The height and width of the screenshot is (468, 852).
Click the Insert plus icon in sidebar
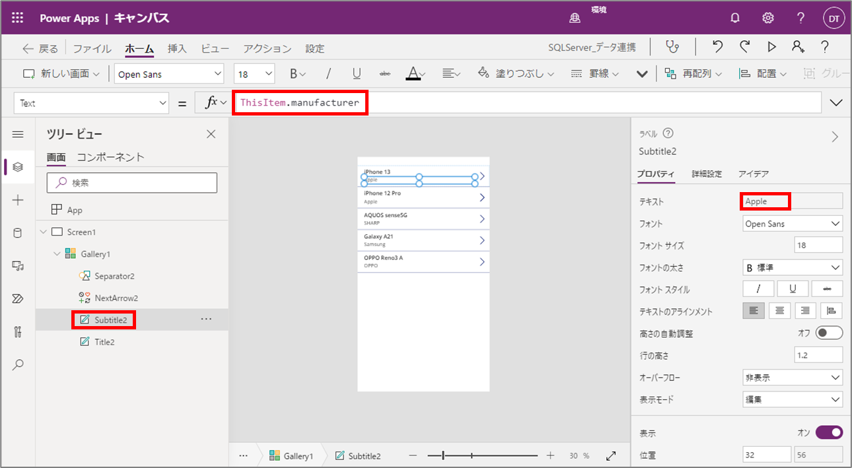(x=18, y=200)
